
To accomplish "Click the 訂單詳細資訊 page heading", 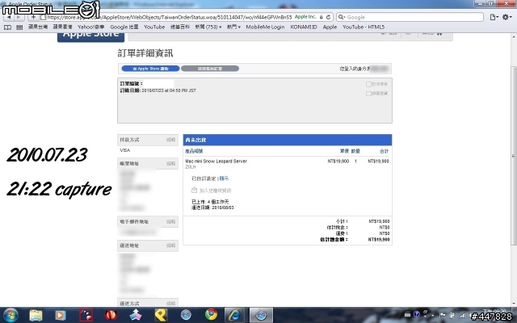I will (x=145, y=53).
